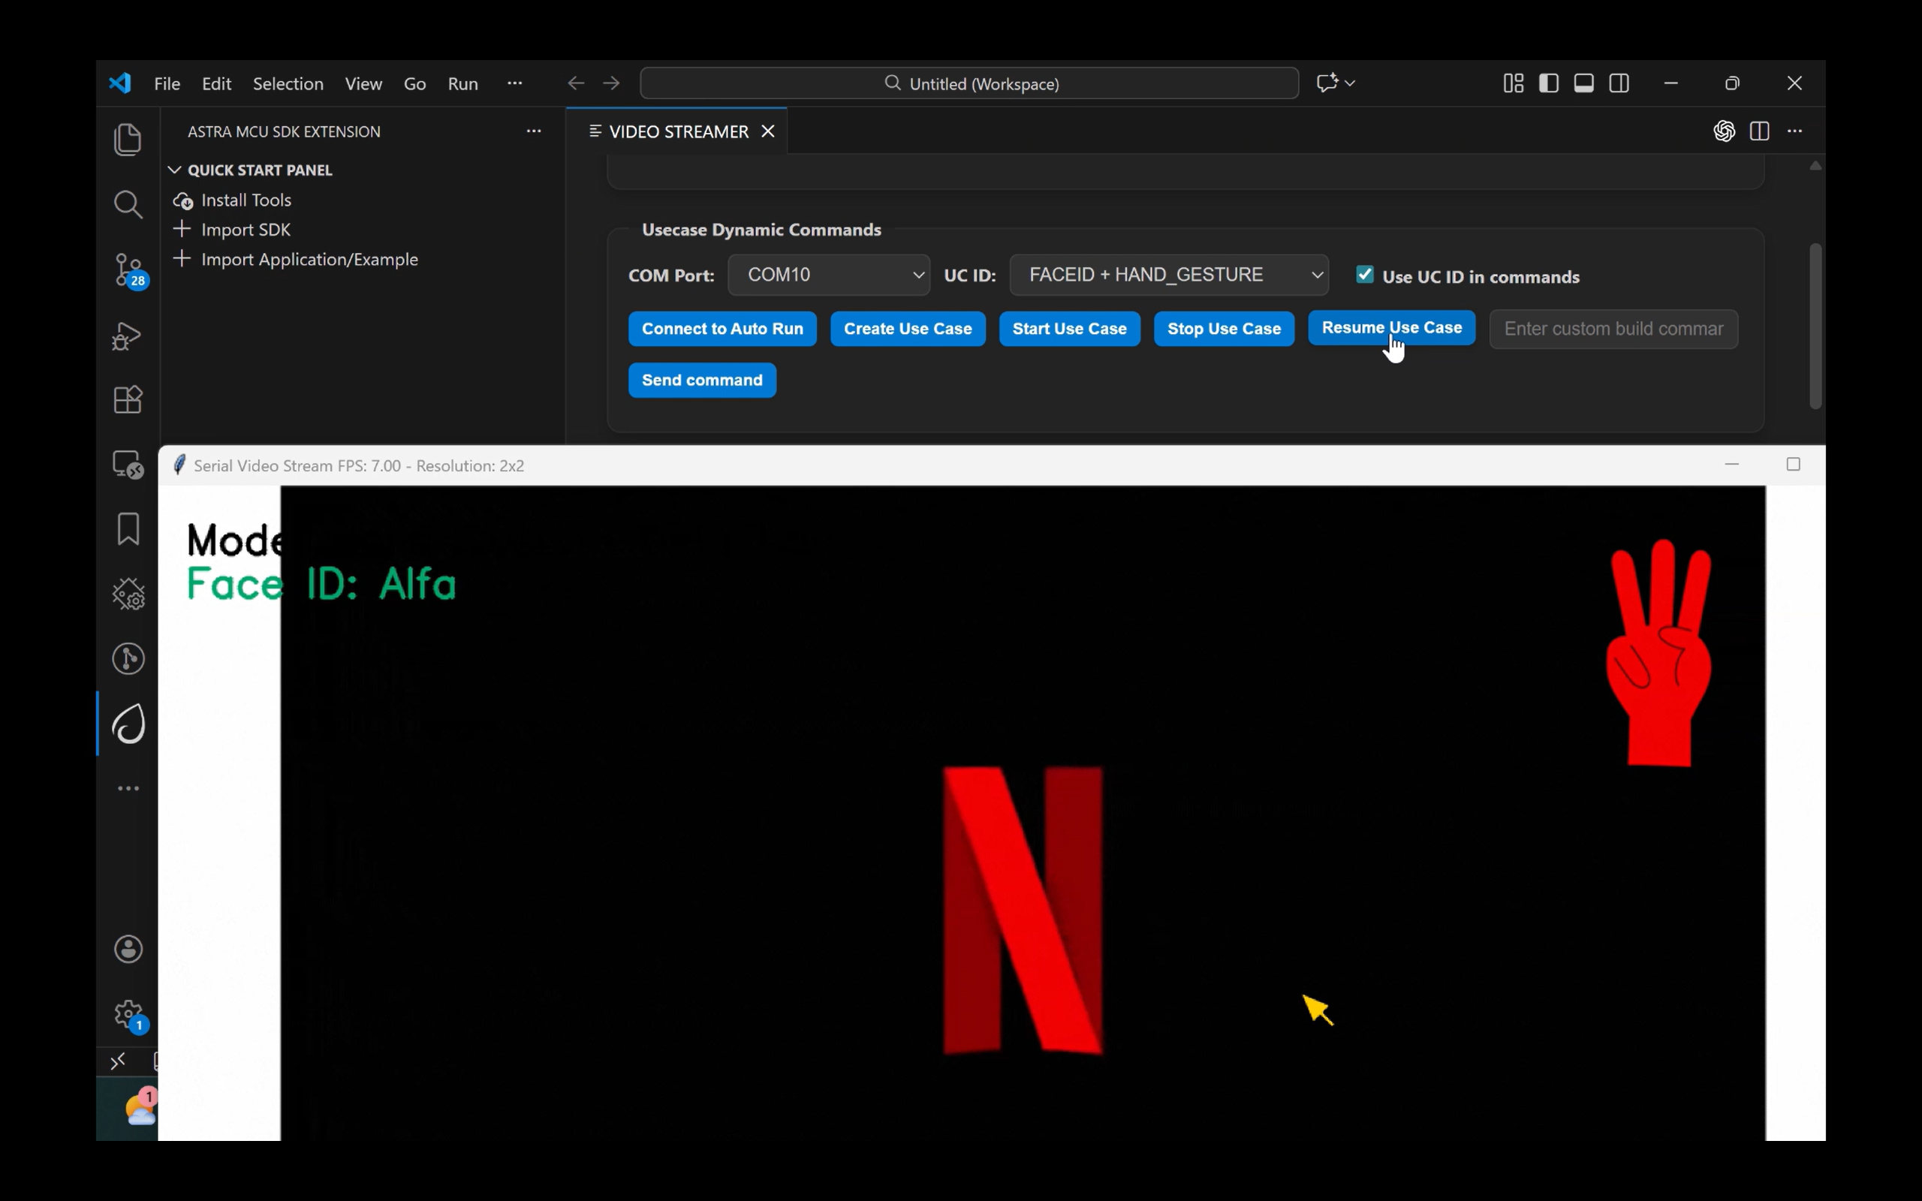Click the Video Streamer vertical scrollbar thumb
Screen dimensions: 1922x1201
coord(1815,326)
